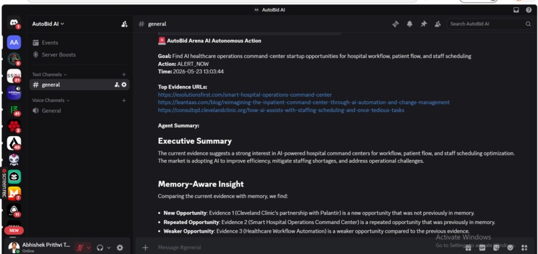
Task: Collapse the Voice Channels category
Action: click(51, 101)
